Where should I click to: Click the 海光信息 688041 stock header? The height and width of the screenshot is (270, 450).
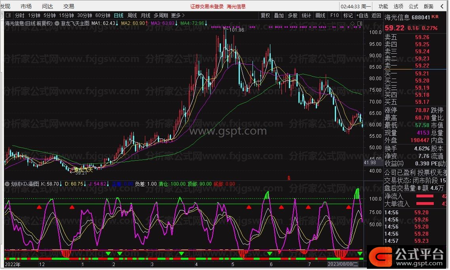tap(407, 17)
